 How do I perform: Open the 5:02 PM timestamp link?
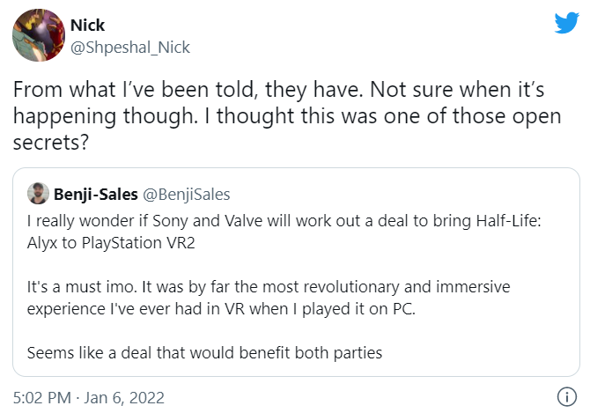click(x=42, y=397)
